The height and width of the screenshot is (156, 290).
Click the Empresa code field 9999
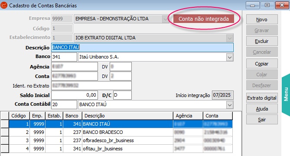(x=62, y=19)
